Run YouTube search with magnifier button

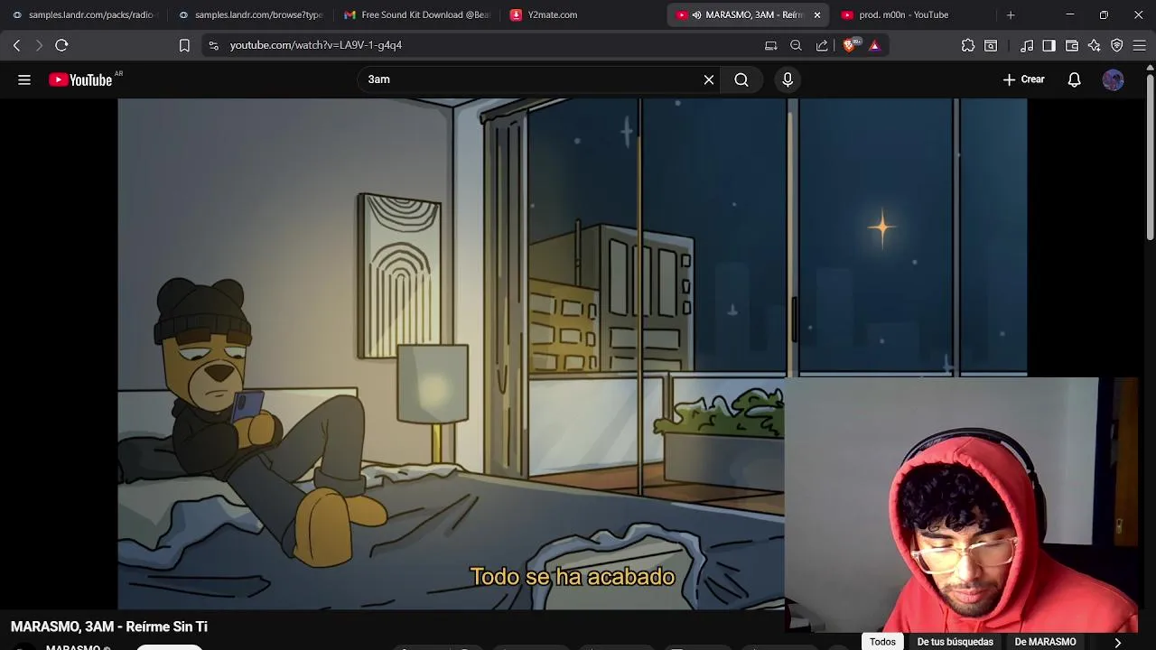[741, 79]
